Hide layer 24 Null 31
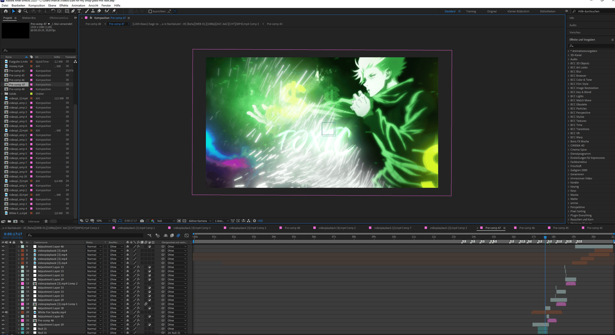The width and height of the screenshot is (615, 335). pyautogui.click(x=3, y=328)
